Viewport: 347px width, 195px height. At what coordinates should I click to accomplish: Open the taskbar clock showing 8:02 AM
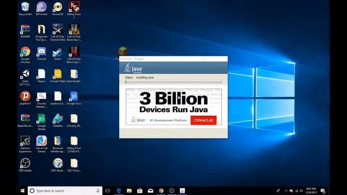point(311,191)
